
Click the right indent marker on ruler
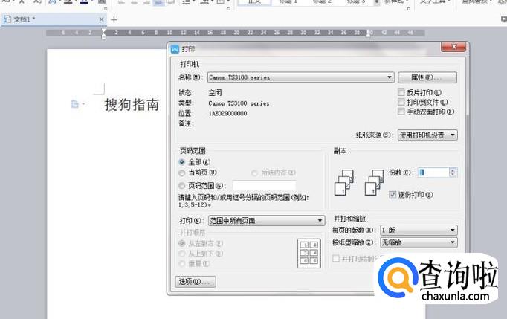(368, 33)
